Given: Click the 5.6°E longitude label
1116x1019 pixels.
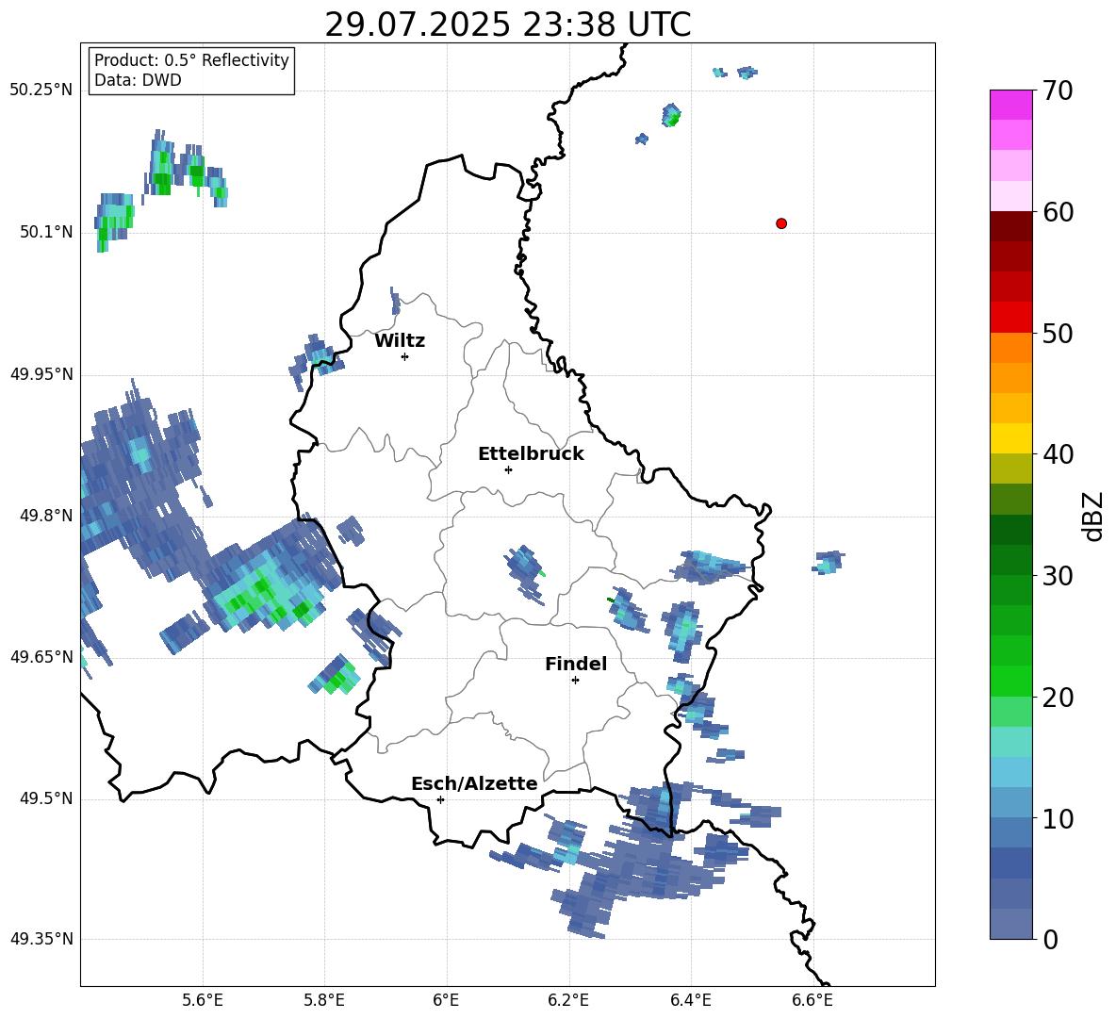Looking at the screenshot, I should (203, 1000).
